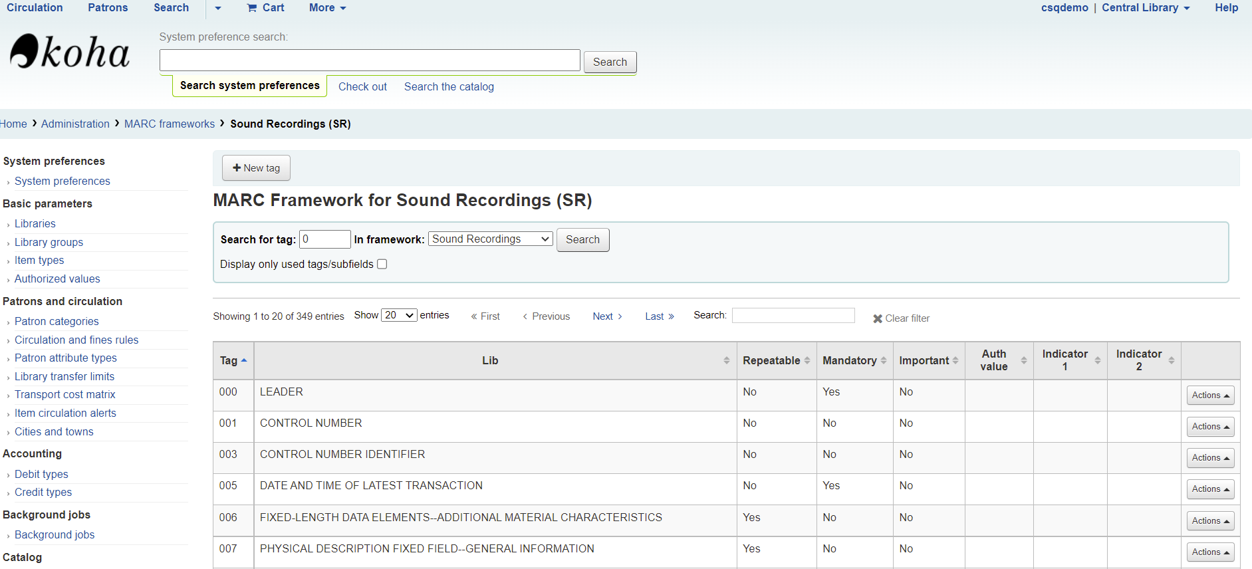Jump to Last page of entries
This screenshot has height=569, width=1252.
659,316
